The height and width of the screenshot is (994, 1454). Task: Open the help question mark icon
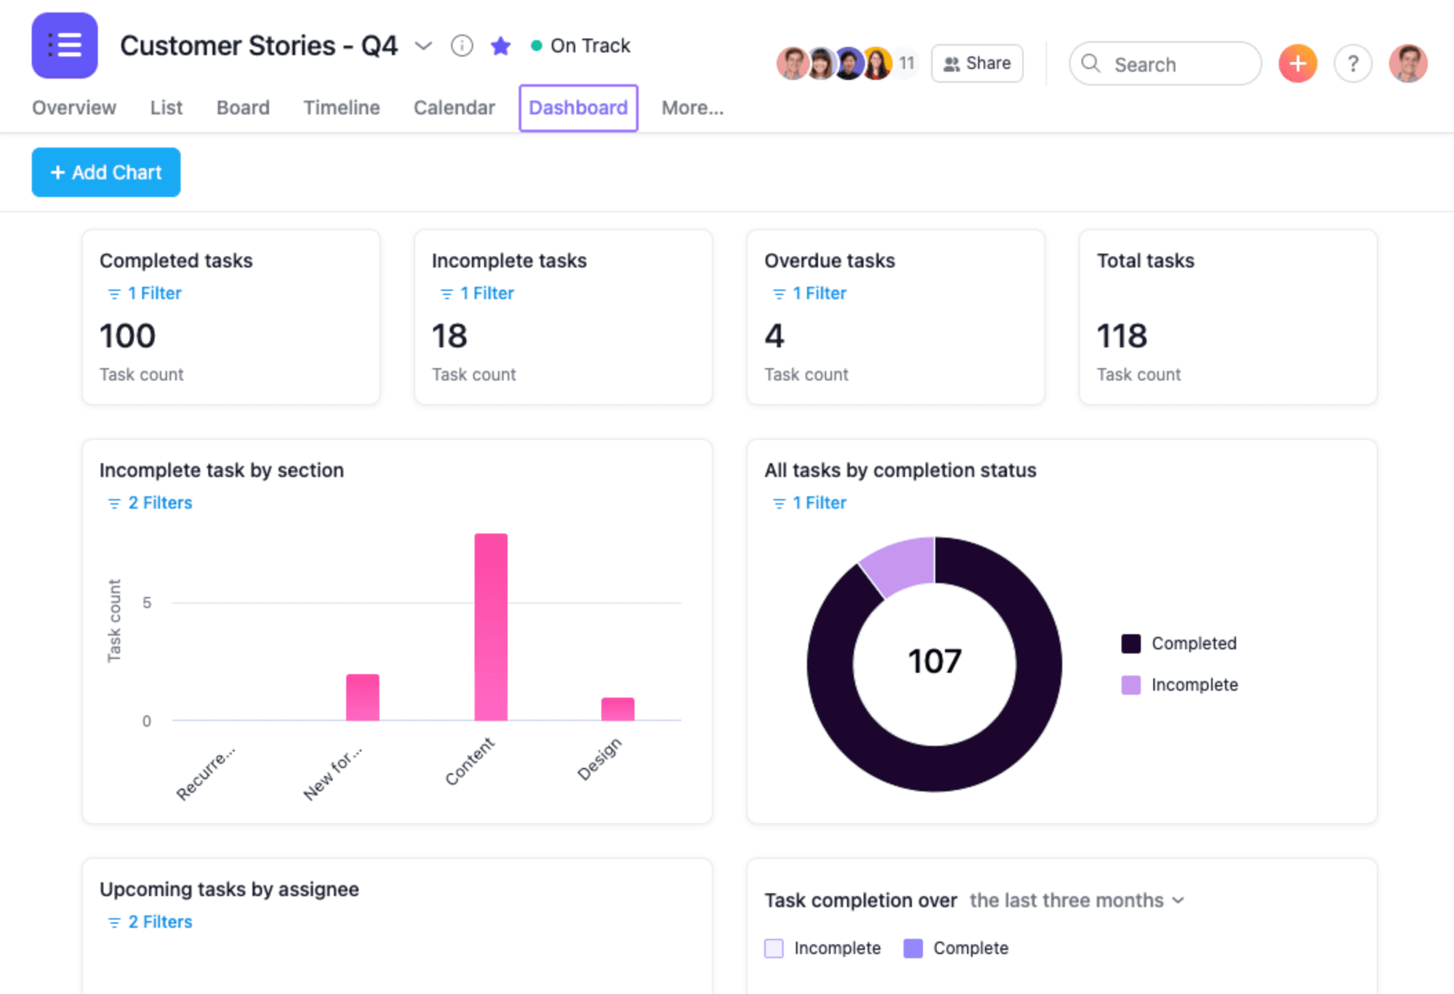tap(1353, 64)
